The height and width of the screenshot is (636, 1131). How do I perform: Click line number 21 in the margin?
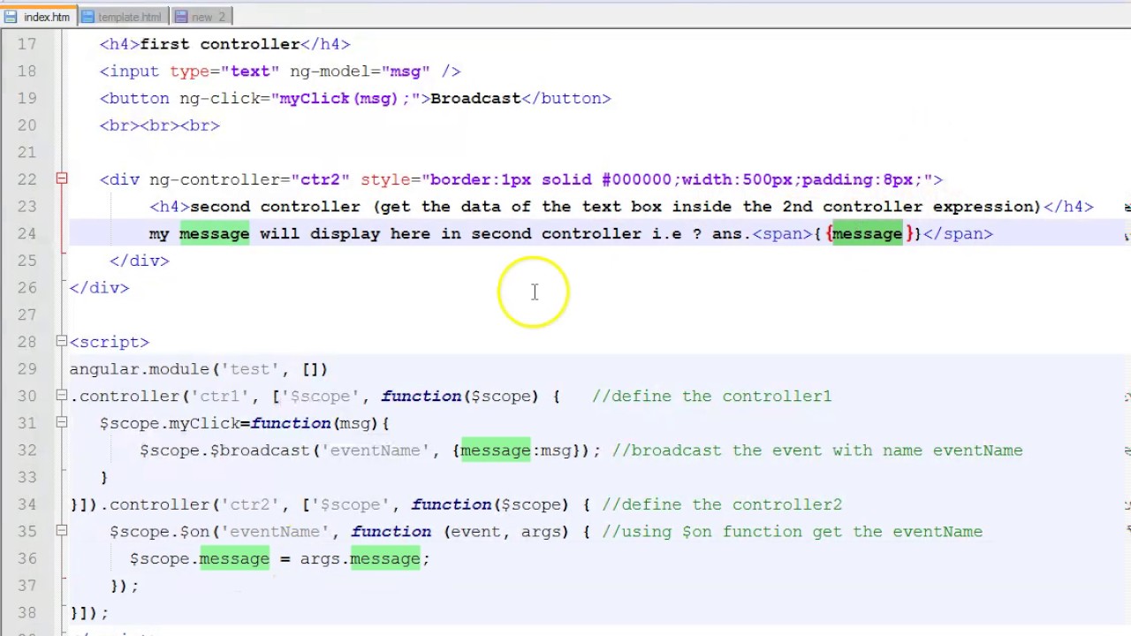[27, 153]
